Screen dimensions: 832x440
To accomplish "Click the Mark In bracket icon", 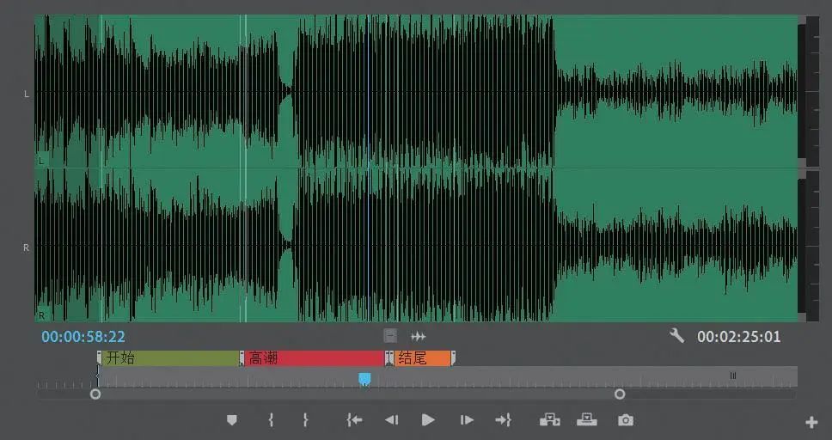I will [x=271, y=420].
